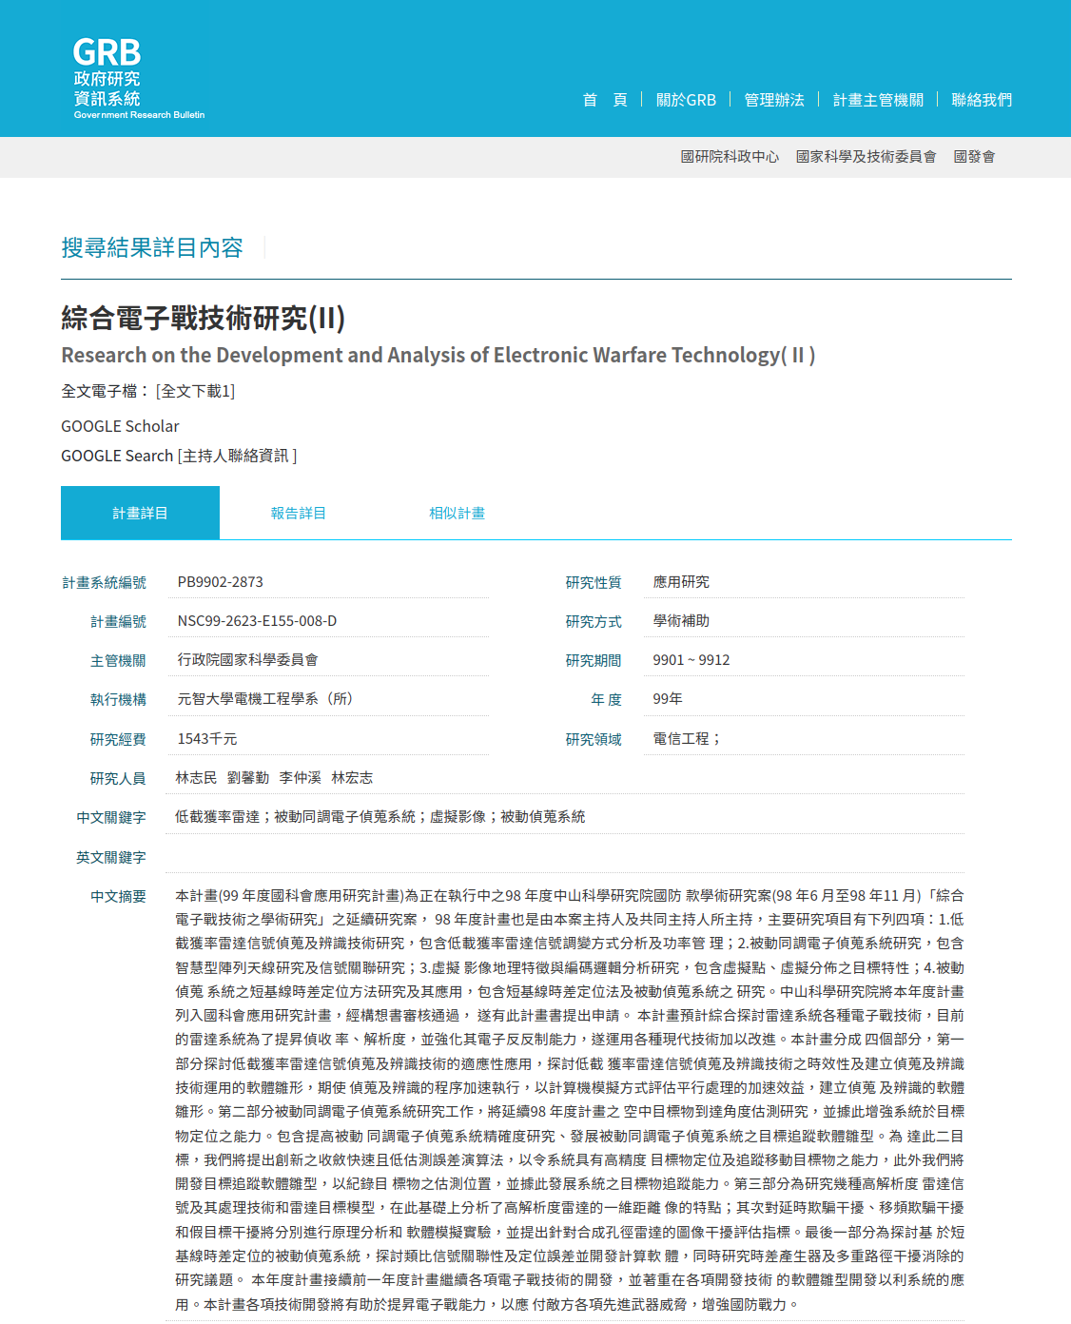Screen dimensions: 1071x1324
Task: Click the 英文關鍵字 label
Action: (111, 858)
